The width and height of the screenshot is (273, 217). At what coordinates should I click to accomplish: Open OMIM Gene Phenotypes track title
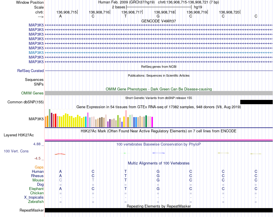(159, 89)
